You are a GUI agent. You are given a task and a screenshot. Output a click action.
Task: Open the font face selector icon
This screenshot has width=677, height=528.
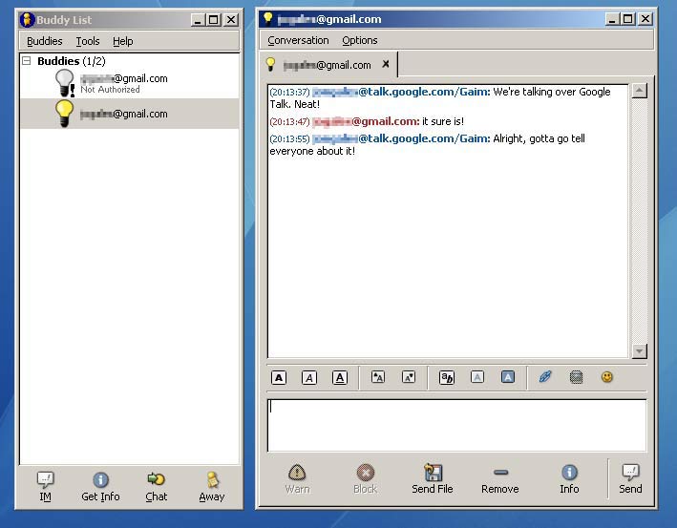click(447, 377)
